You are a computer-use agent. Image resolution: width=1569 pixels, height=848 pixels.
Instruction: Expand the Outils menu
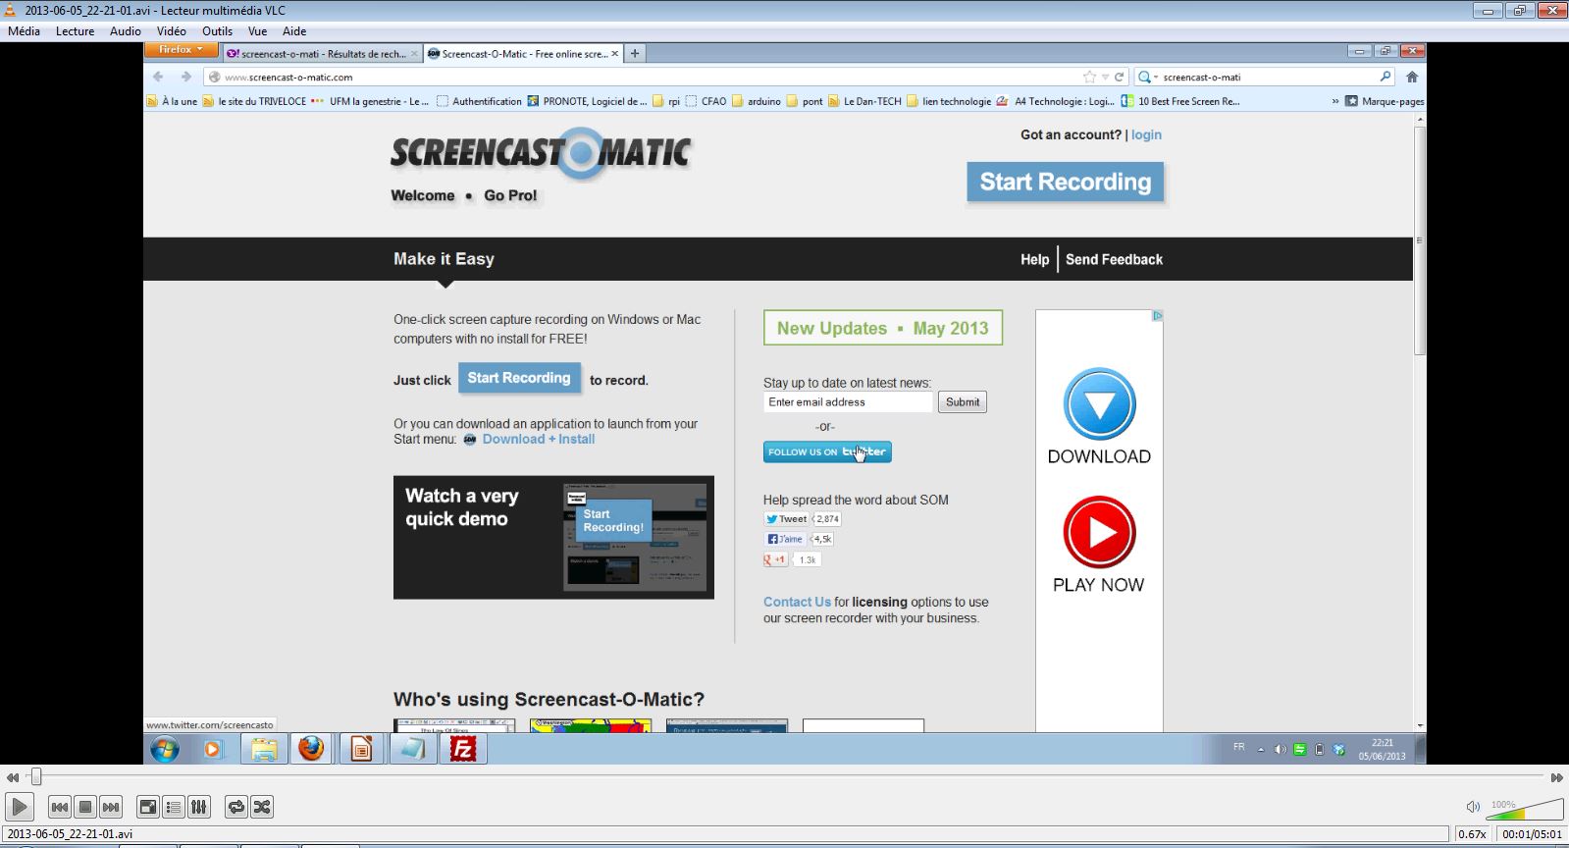[217, 30]
